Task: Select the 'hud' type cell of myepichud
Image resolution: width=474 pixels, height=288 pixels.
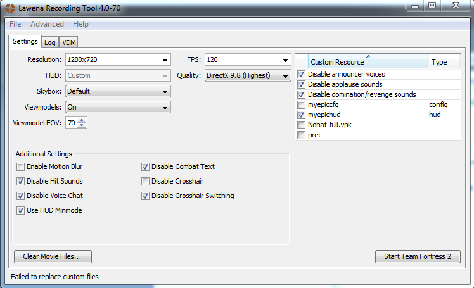Action: point(435,115)
